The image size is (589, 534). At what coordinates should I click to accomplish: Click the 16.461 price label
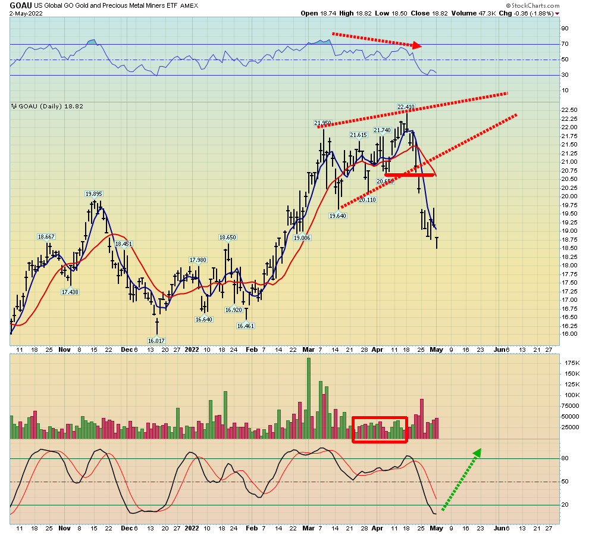point(246,326)
